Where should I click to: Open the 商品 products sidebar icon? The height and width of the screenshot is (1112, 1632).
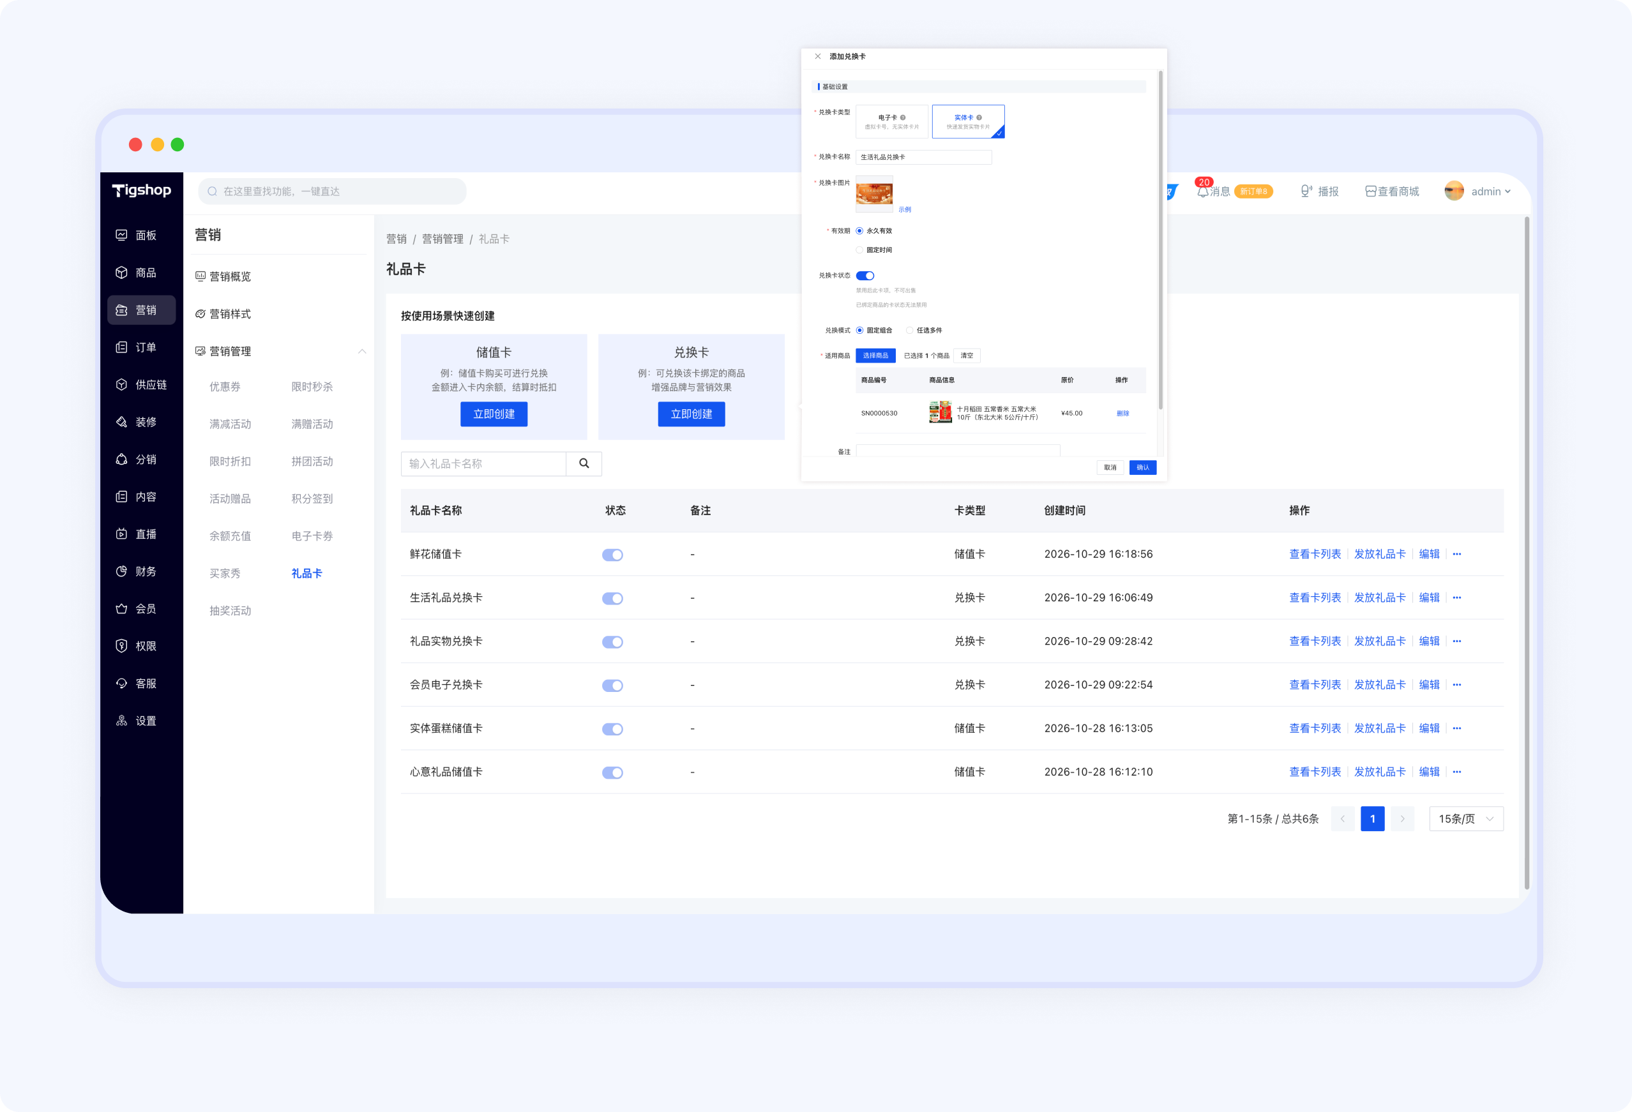(121, 273)
